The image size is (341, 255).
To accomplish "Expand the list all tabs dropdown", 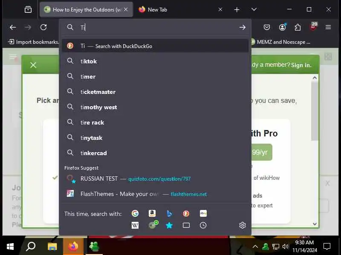I will pos(254,9).
